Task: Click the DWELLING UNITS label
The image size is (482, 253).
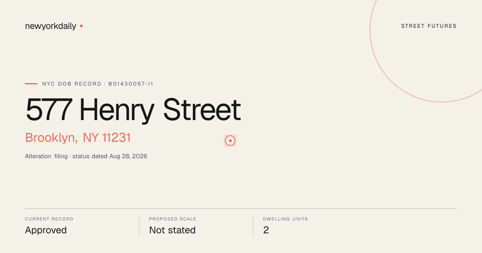Action: [286, 219]
